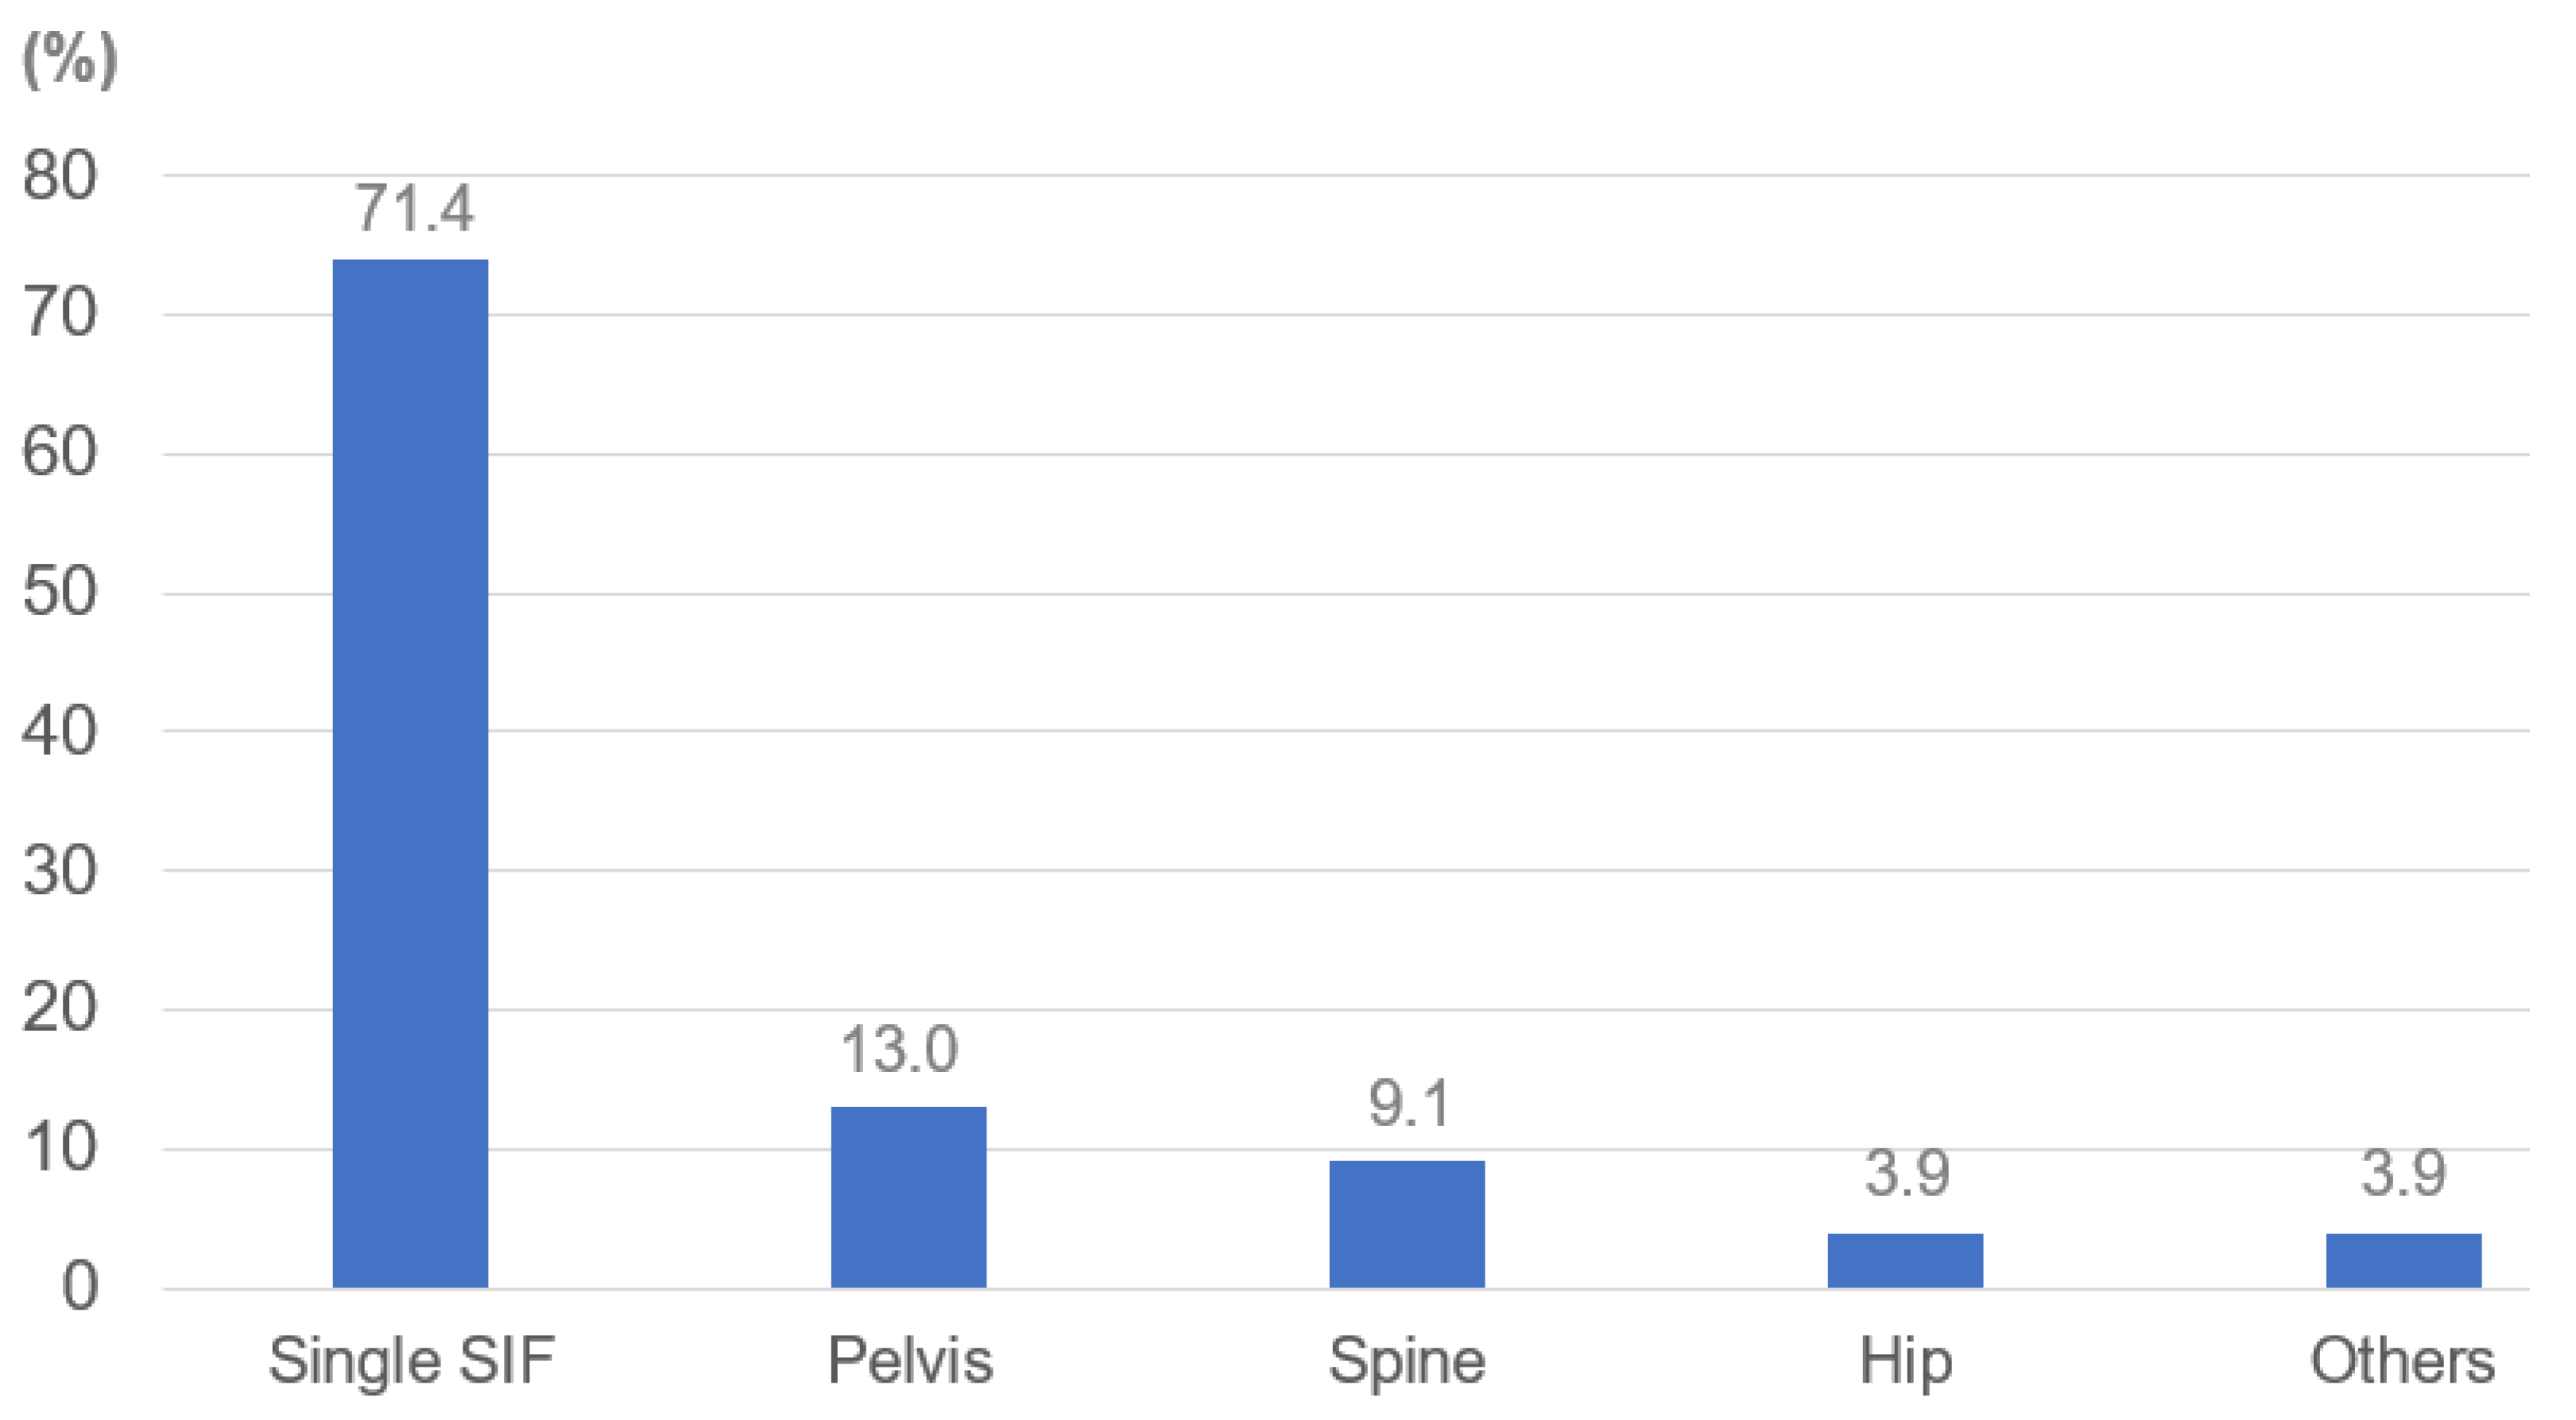The image size is (2576, 1420).
Task: Select the 80 y-axis tick label
Action: tap(60, 176)
